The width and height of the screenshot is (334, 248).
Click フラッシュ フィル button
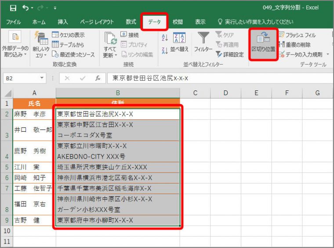(298, 35)
